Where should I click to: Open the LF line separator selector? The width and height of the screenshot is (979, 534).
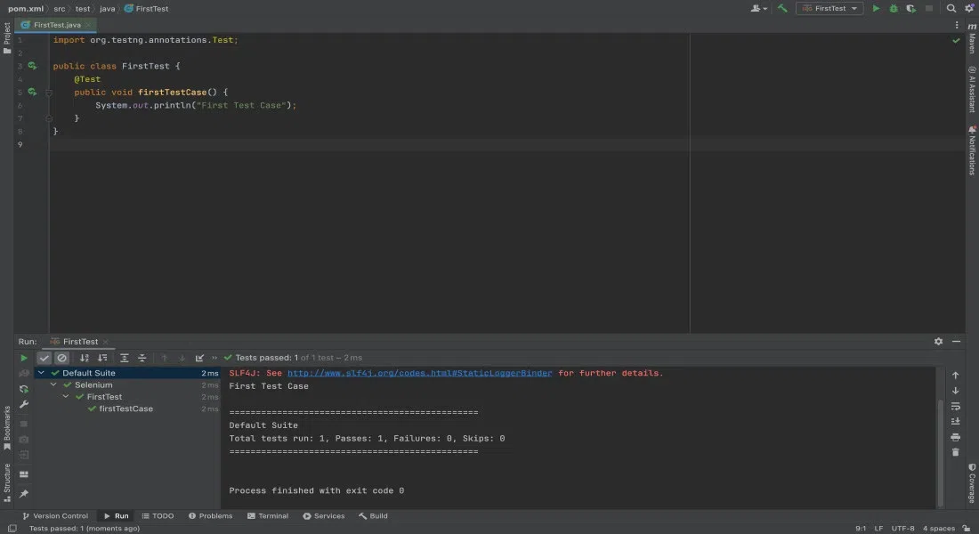[878, 529]
